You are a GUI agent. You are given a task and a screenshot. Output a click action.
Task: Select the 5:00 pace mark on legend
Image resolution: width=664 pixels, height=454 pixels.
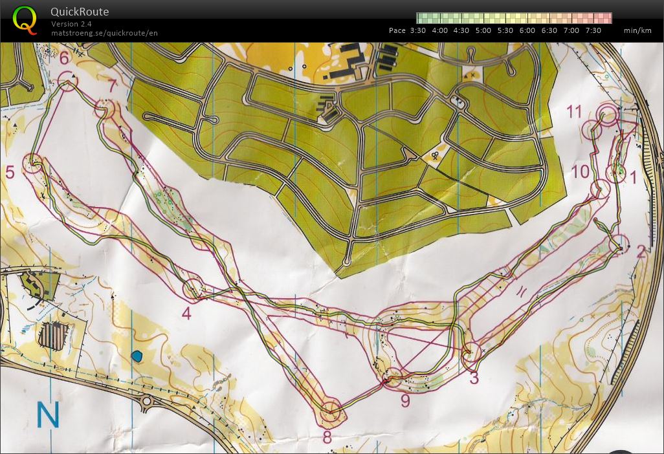[x=483, y=30]
